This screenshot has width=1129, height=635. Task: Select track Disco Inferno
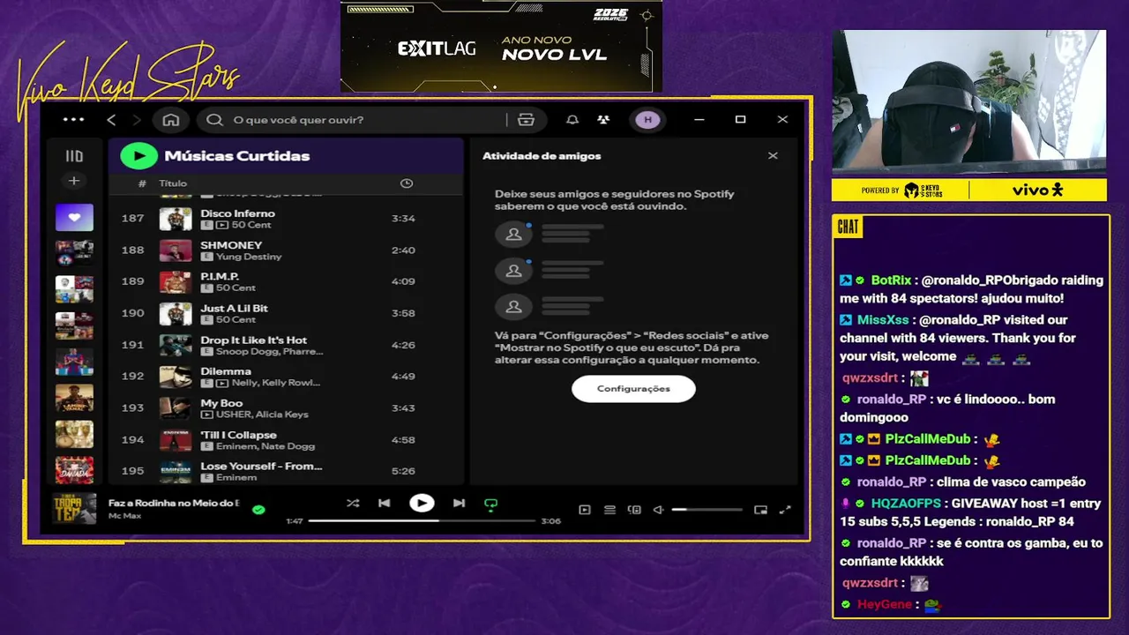point(287,219)
